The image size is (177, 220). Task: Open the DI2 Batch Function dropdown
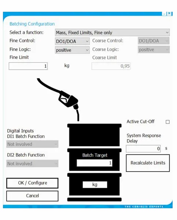(x=32, y=164)
